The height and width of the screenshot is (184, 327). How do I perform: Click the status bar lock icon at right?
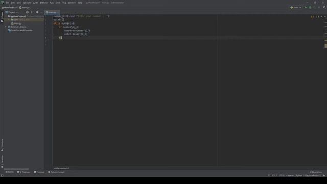click(x=324, y=175)
